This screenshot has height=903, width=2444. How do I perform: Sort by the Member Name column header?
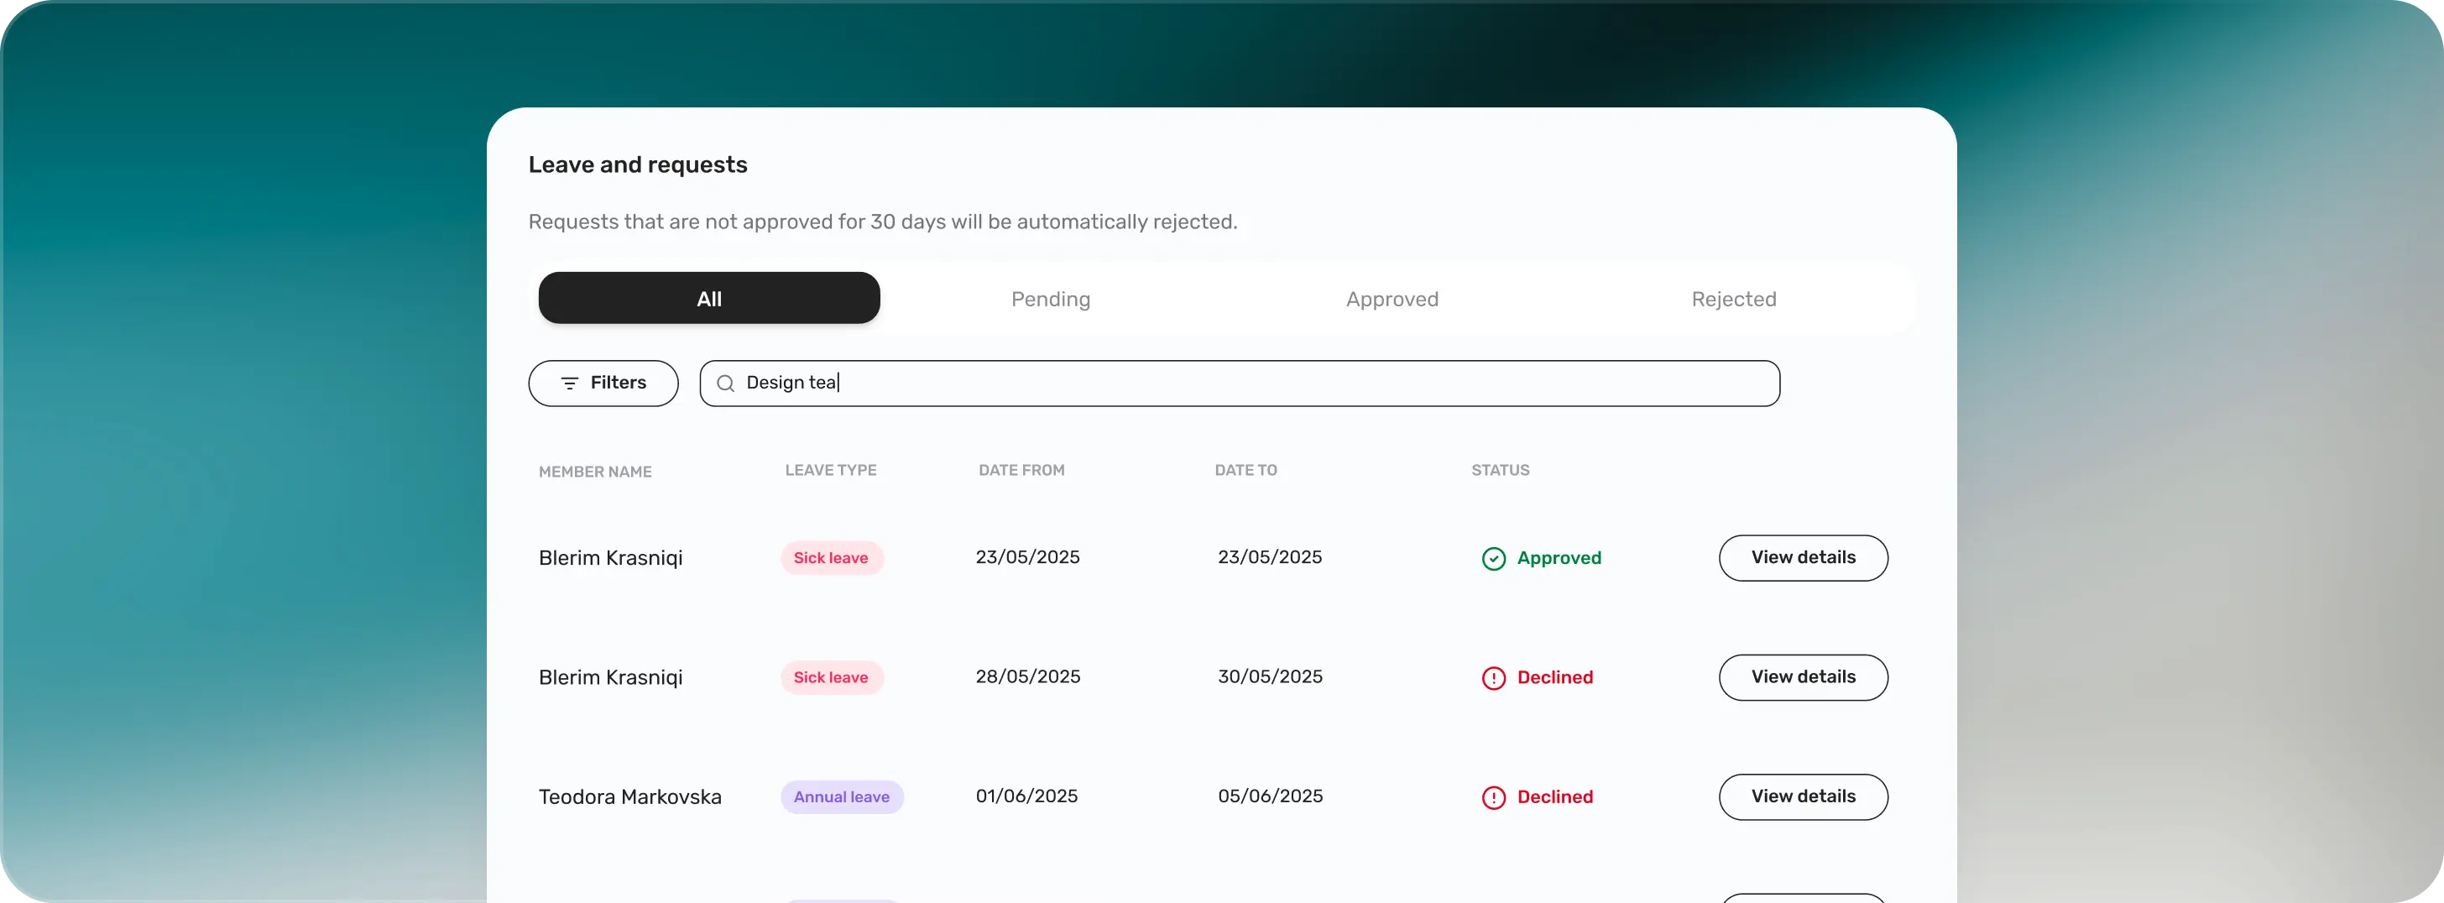tap(595, 472)
